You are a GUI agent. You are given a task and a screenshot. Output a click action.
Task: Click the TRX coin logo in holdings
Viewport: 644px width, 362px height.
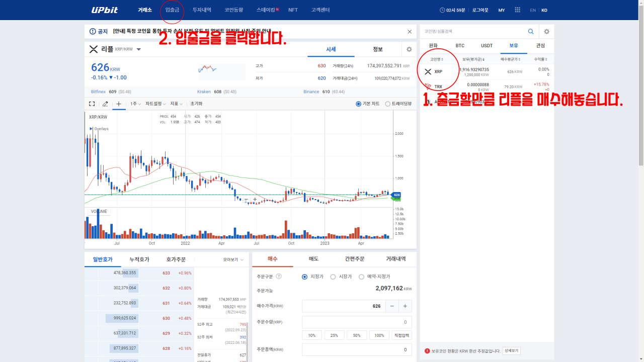[428, 86]
